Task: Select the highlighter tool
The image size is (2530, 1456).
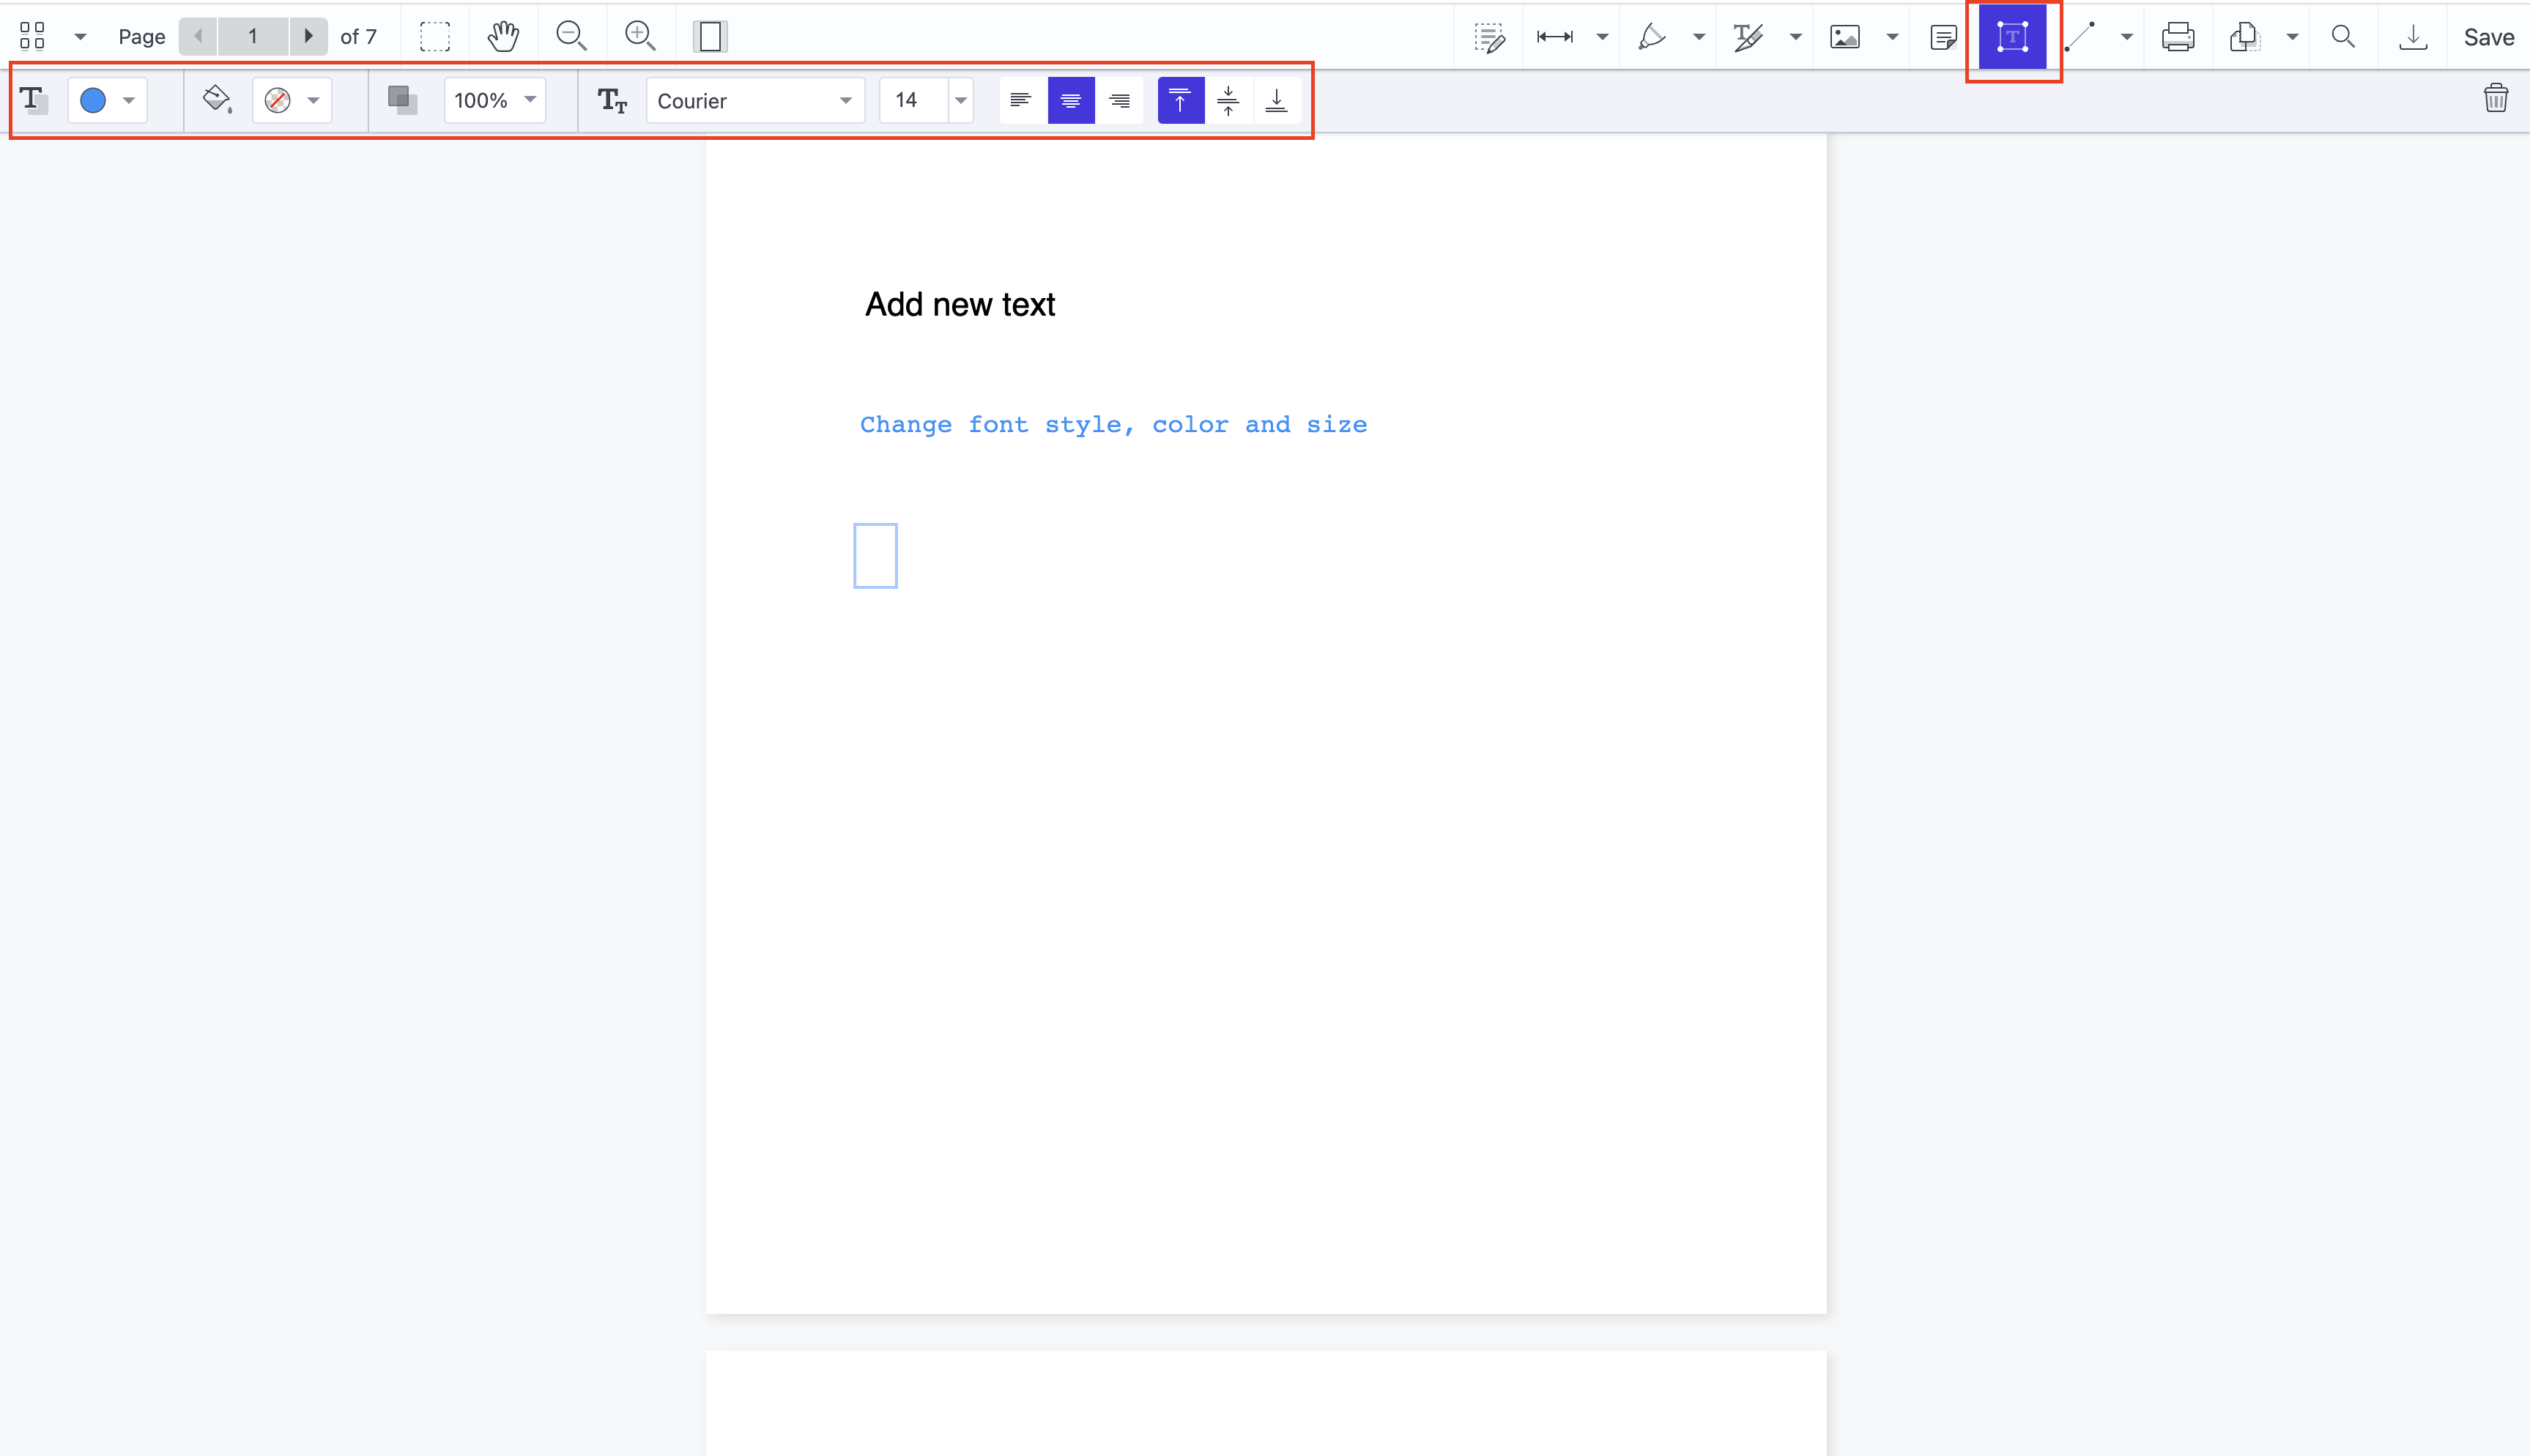Action: pos(1655,36)
